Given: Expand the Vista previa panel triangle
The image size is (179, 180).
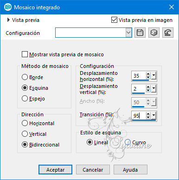Looking at the screenshot, I should tap(8, 20).
